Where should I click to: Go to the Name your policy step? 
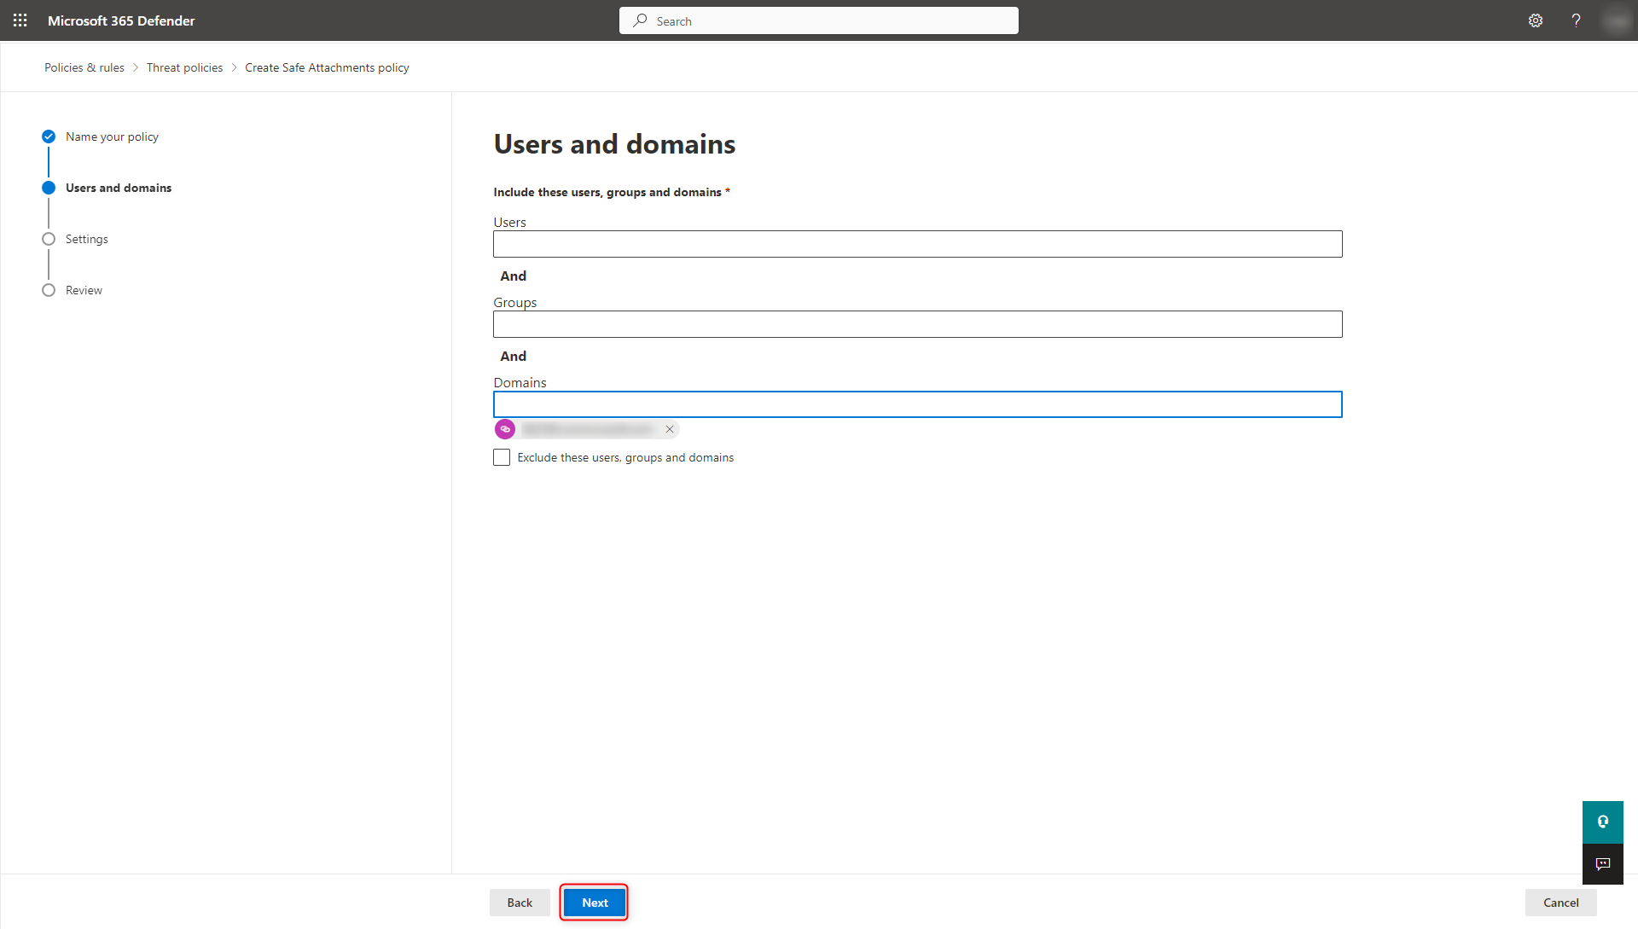pyautogui.click(x=49, y=136)
